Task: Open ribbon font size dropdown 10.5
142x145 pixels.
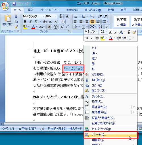Action: click(55, 16)
